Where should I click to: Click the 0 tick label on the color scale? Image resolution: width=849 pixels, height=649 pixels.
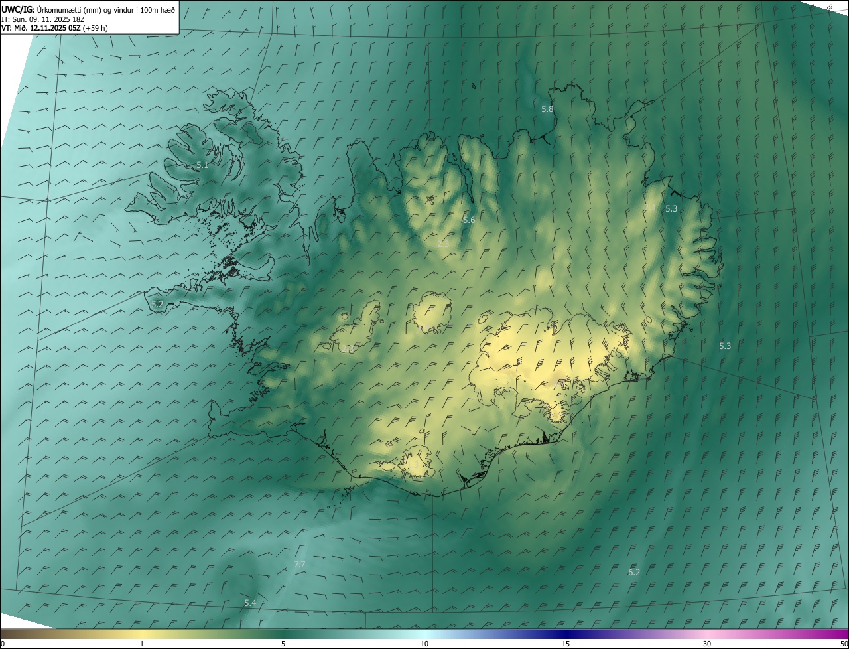(x=3, y=644)
